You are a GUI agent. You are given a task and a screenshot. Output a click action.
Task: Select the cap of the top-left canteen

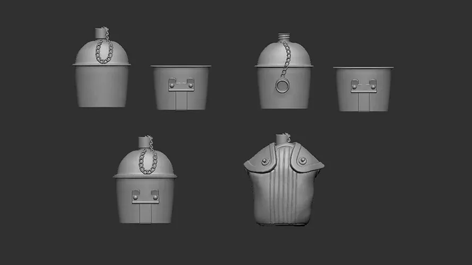click(x=100, y=33)
